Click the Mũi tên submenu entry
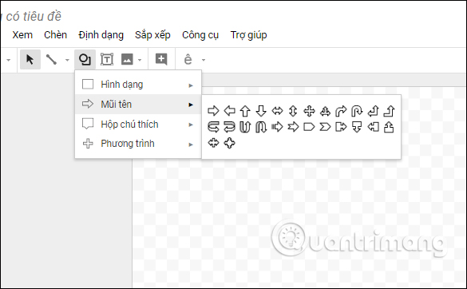The image size is (467, 289). click(138, 105)
